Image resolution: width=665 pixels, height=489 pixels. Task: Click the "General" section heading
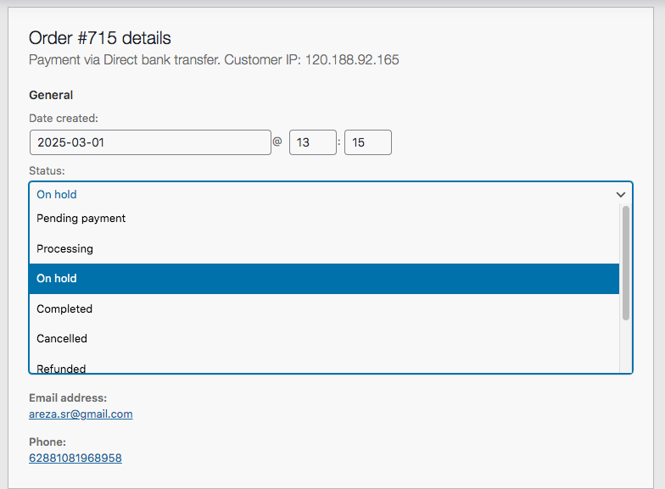coord(51,95)
